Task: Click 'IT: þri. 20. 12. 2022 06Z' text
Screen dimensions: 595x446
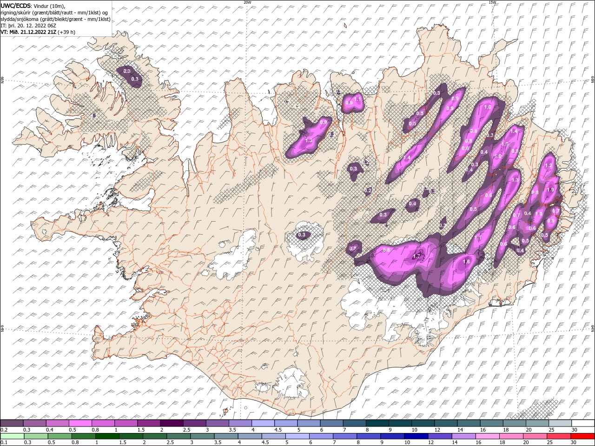Action: [x=28, y=26]
